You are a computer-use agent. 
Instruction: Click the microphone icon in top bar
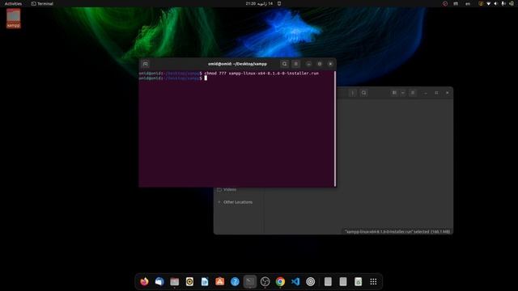coord(503,3)
